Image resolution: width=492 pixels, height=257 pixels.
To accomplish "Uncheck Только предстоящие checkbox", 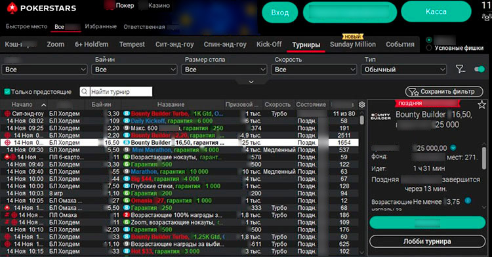I will point(7,92).
